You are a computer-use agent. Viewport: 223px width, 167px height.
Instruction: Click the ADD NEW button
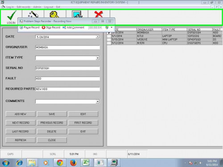[x=21, y=114]
